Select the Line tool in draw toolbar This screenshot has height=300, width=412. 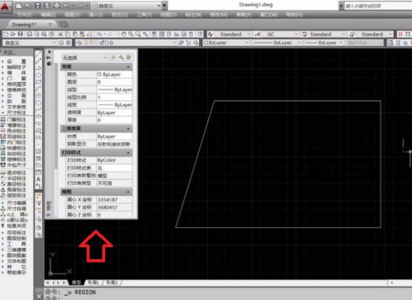(38, 54)
